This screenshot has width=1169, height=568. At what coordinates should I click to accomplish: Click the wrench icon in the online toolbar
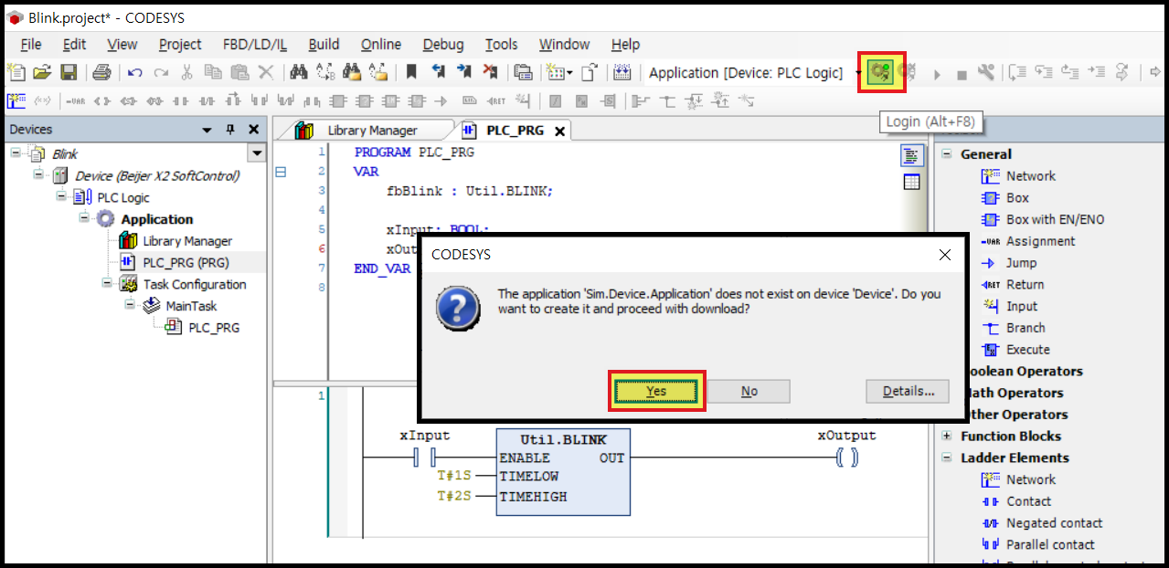986,72
